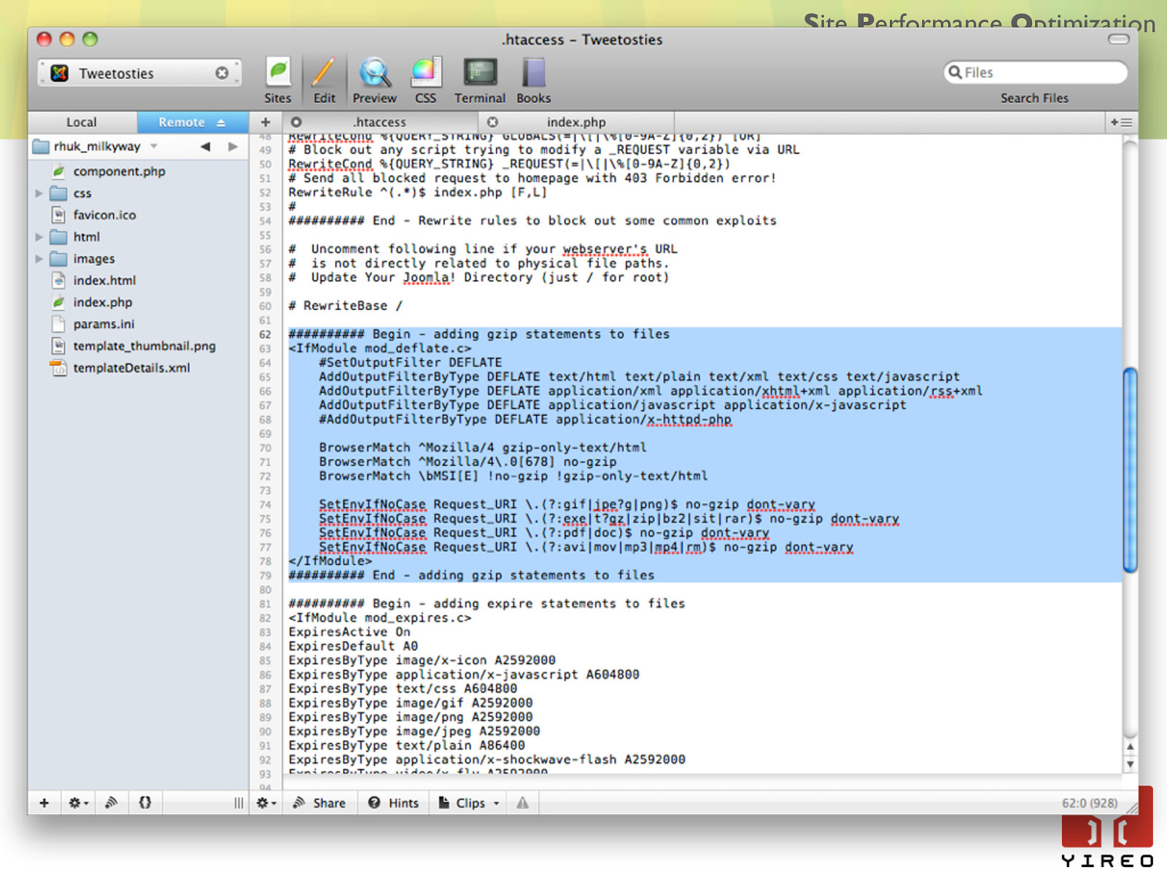Select index.php in sidebar file list
The image size is (1167, 875).
[x=103, y=303]
